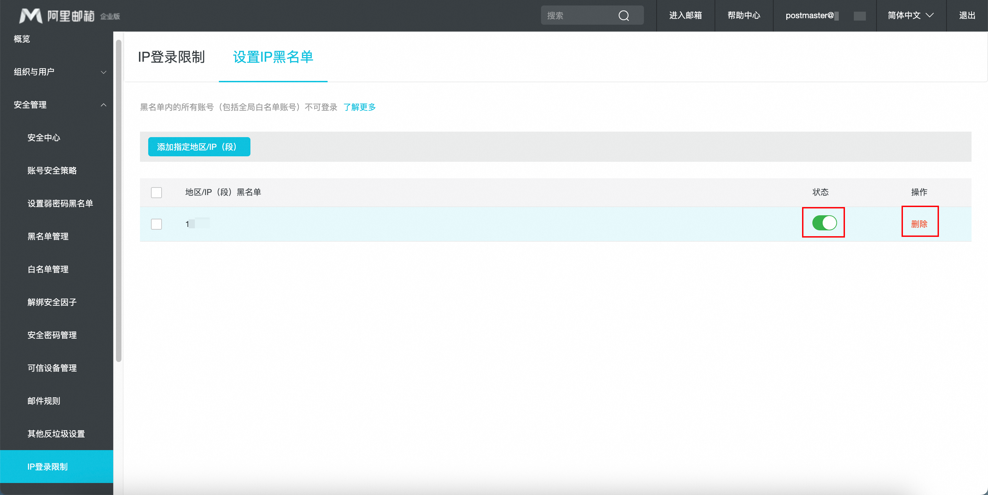Open the 了解更多 link
The height and width of the screenshot is (495, 988).
click(x=360, y=107)
